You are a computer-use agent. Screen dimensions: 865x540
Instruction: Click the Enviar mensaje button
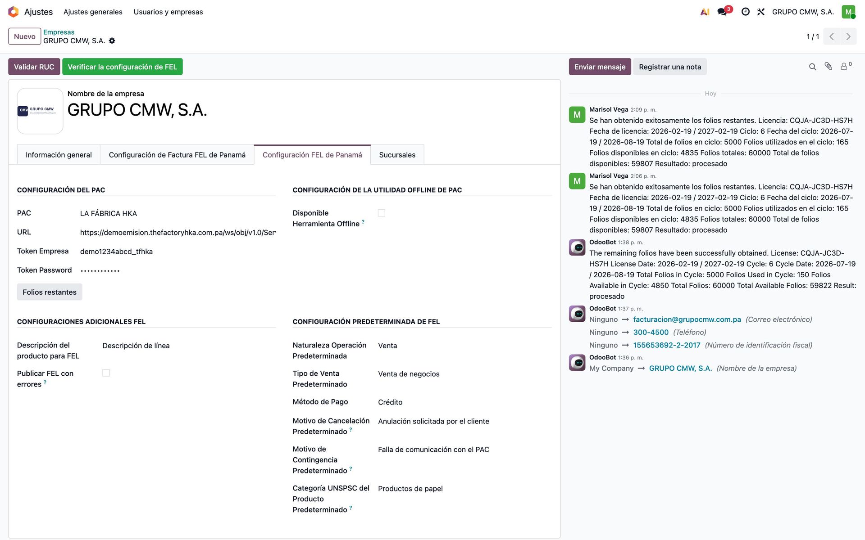click(600, 67)
